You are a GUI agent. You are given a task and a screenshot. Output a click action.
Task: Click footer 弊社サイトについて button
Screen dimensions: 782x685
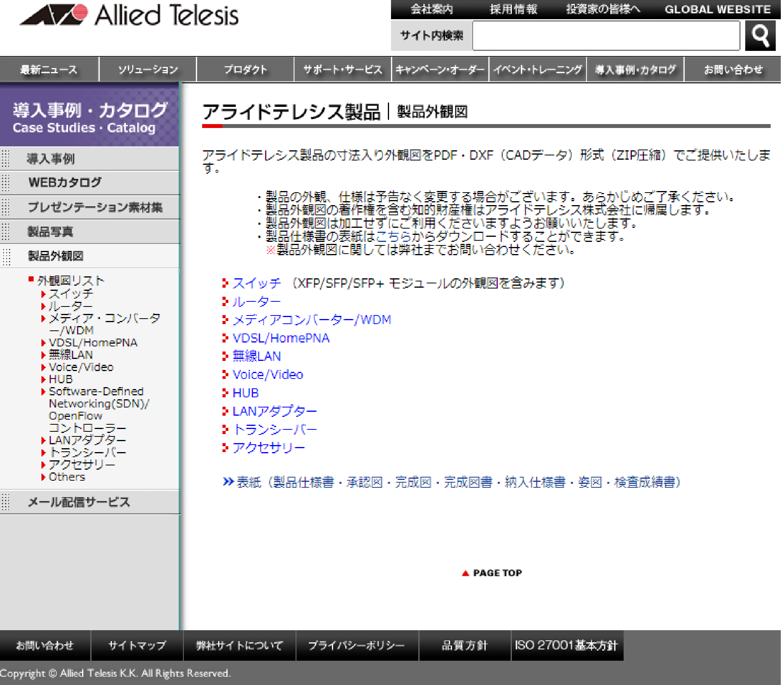(239, 645)
